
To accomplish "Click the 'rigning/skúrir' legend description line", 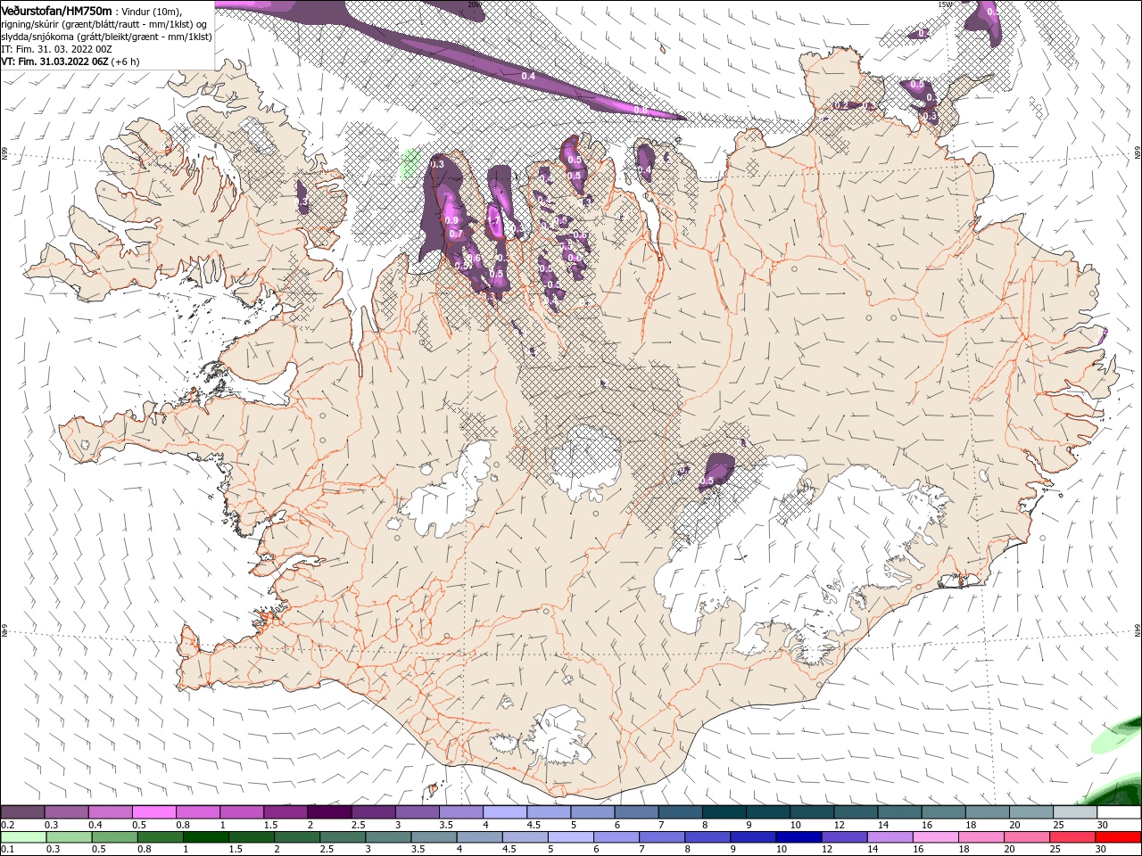I will point(104,24).
